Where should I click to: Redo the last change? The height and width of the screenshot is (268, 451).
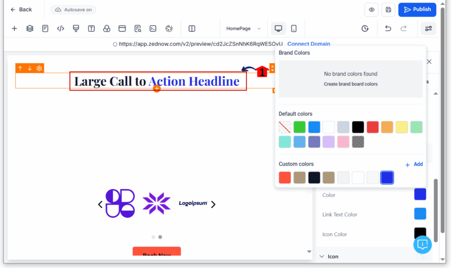tap(403, 29)
